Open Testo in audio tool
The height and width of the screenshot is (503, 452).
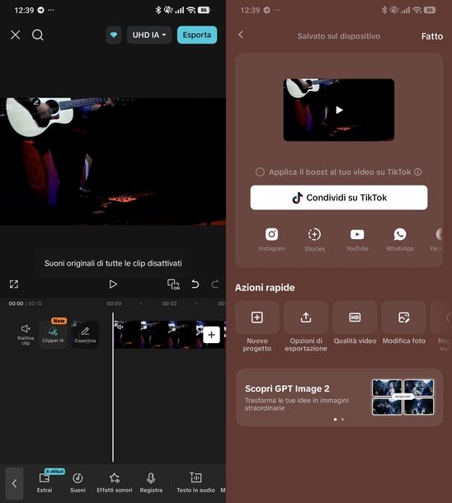coord(195,482)
